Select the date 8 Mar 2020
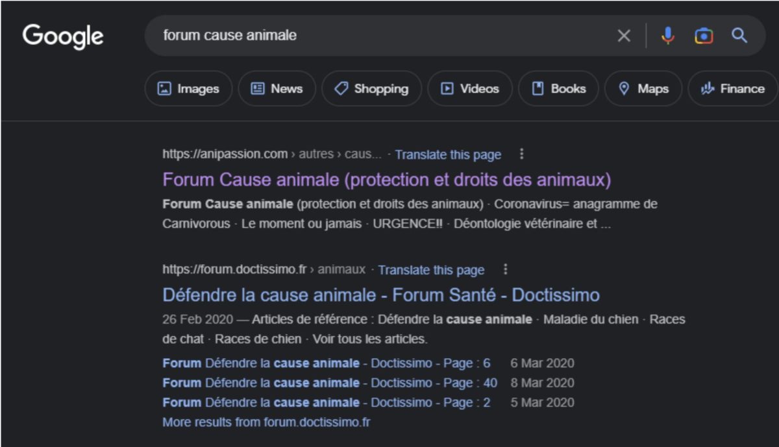The width and height of the screenshot is (779, 447). (542, 383)
